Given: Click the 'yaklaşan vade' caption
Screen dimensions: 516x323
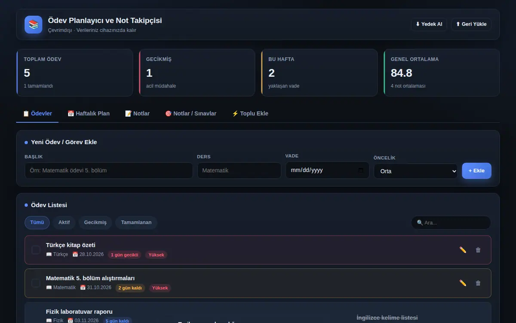Looking at the screenshot, I should 284,86.
